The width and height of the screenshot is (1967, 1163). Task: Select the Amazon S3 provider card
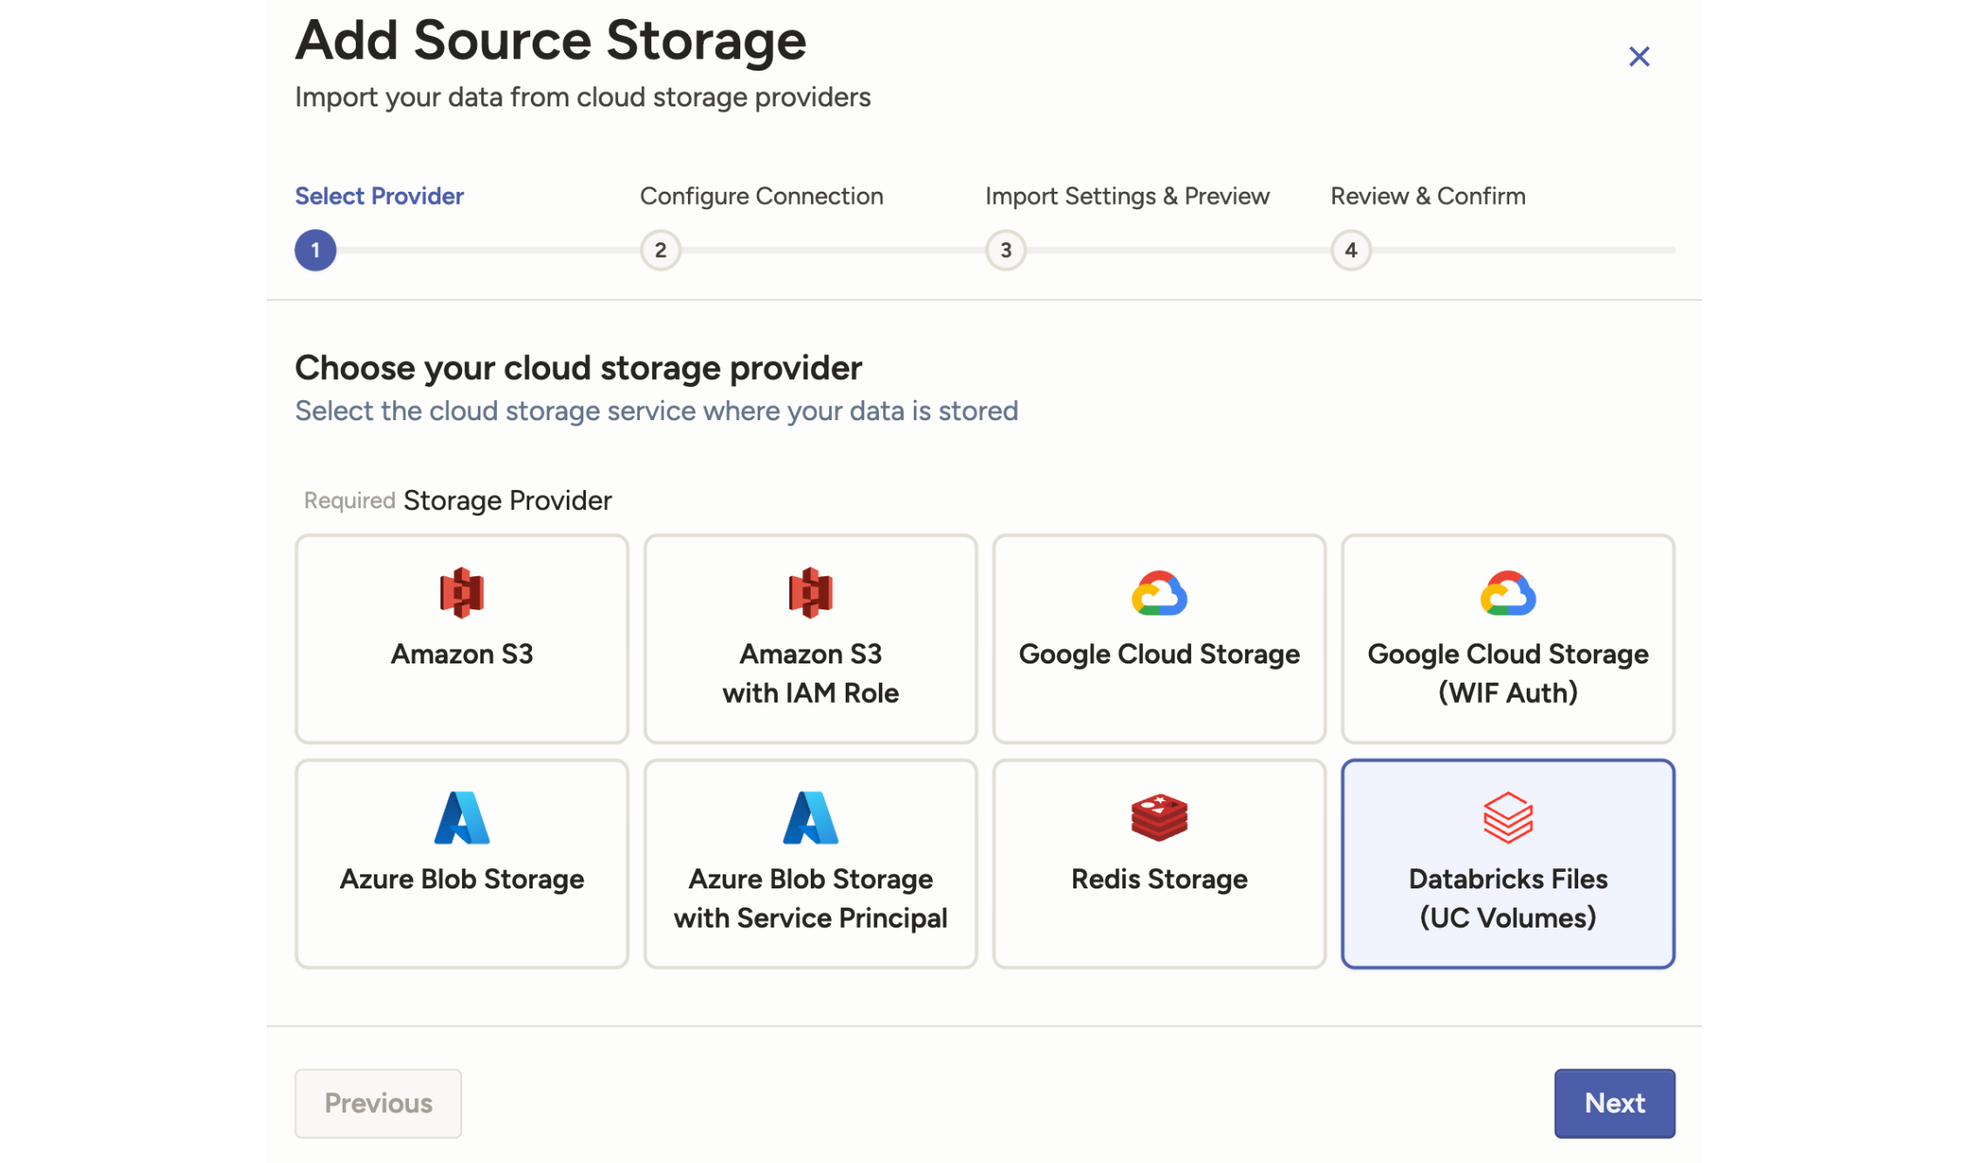pos(461,639)
